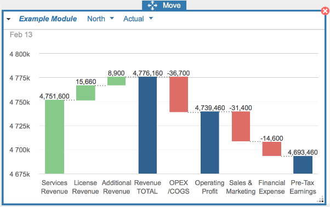
Task: Open the North region dropdown
Action: point(101,19)
